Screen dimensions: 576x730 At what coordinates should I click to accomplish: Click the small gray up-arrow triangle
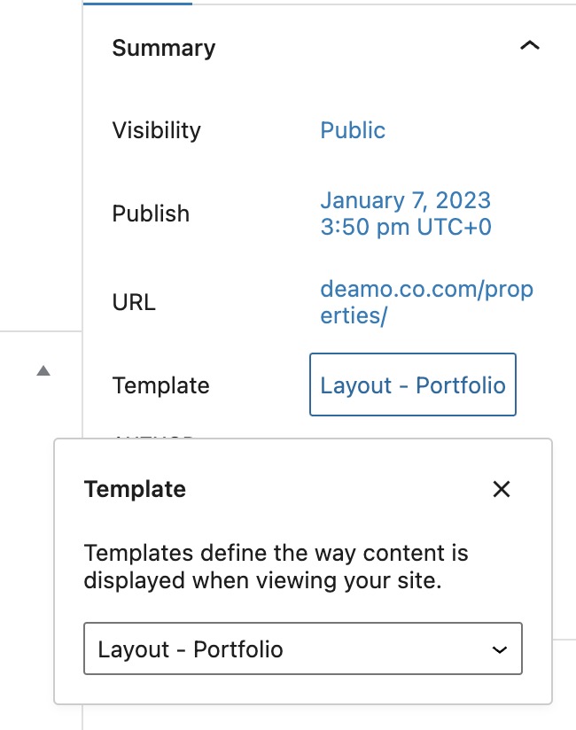click(x=43, y=371)
